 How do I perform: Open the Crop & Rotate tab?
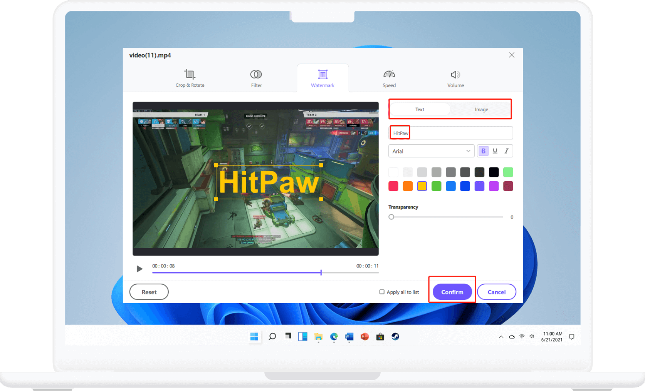tap(190, 79)
